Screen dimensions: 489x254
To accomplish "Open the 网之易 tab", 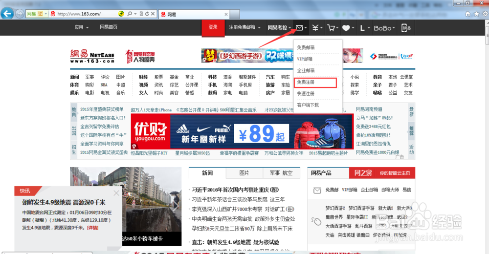I will [363, 173].
